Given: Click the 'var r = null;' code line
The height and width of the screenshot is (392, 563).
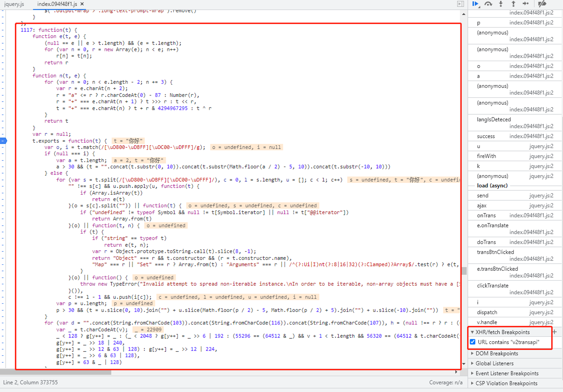Looking at the screenshot, I should tap(52, 134).
